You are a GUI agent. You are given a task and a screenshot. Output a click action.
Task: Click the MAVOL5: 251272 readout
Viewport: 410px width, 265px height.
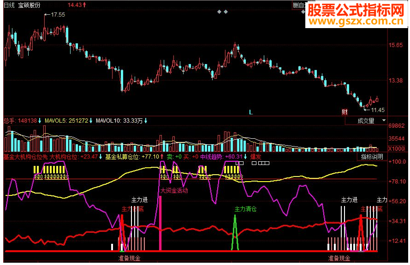coord(69,121)
